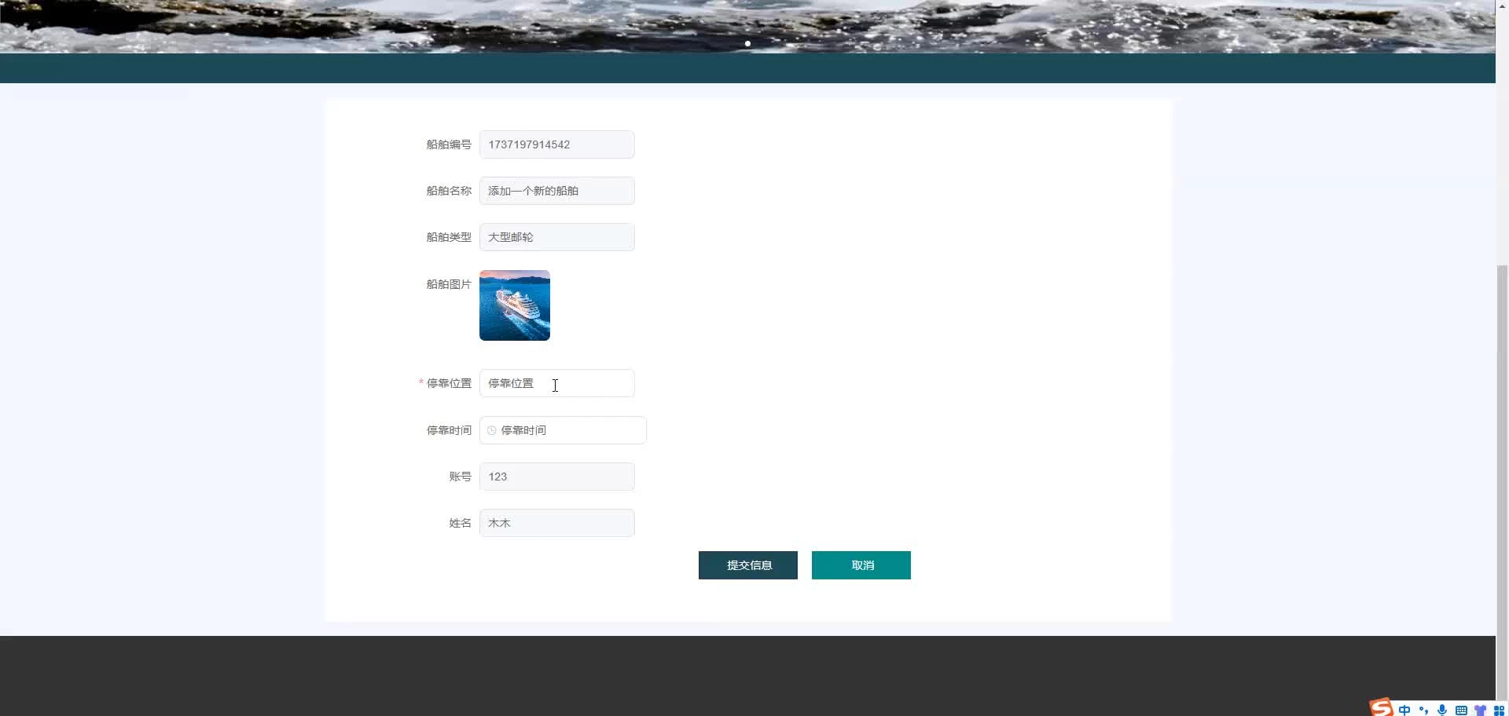Screen dimensions: 1509x716
Task: Click the 船舶名称 field
Action: point(557,191)
